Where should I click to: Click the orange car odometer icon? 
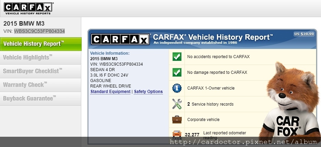tap(177, 135)
